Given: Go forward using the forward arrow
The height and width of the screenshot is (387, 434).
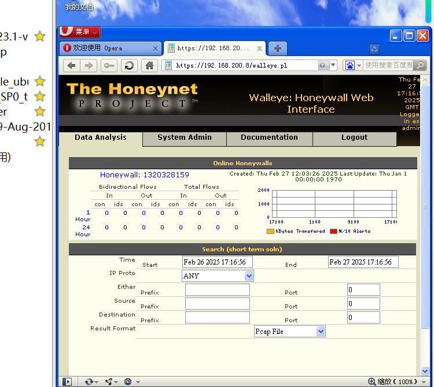Looking at the screenshot, I should click(x=89, y=65).
